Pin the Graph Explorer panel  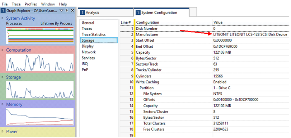pyautogui.click(x=67, y=10)
